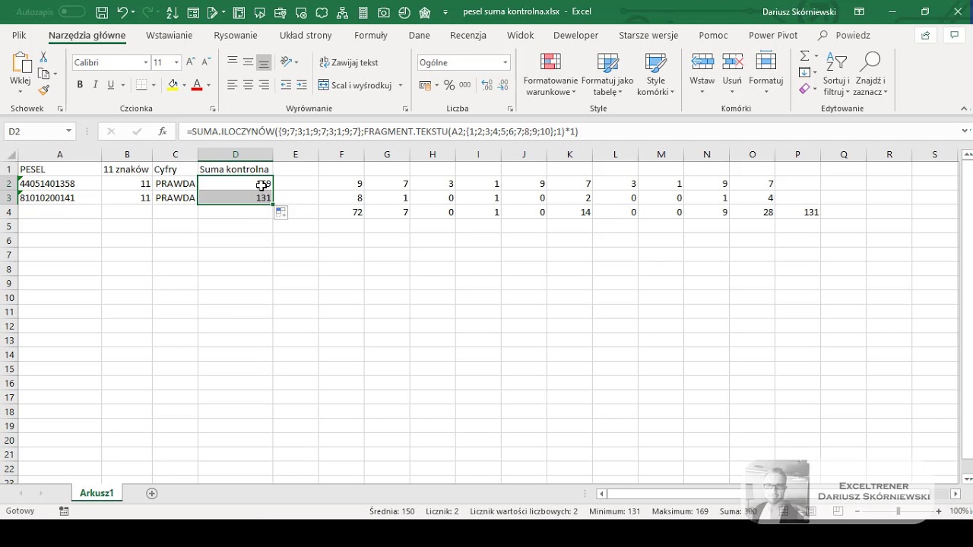This screenshot has height=547, width=973.
Task: Increase decimal places
Action: (x=486, y=85)
